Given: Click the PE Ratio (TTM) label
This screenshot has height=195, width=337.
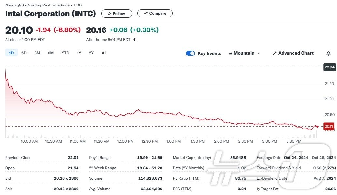Looking at the screenshot, I should tap(186, 178).
